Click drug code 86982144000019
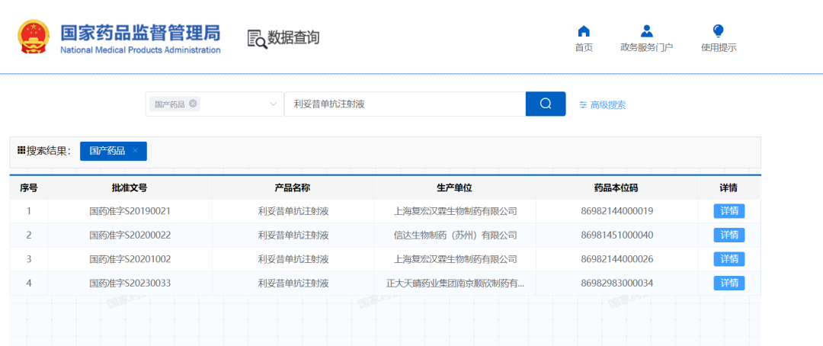Screen dimensions: 823x346 [616, 211]
